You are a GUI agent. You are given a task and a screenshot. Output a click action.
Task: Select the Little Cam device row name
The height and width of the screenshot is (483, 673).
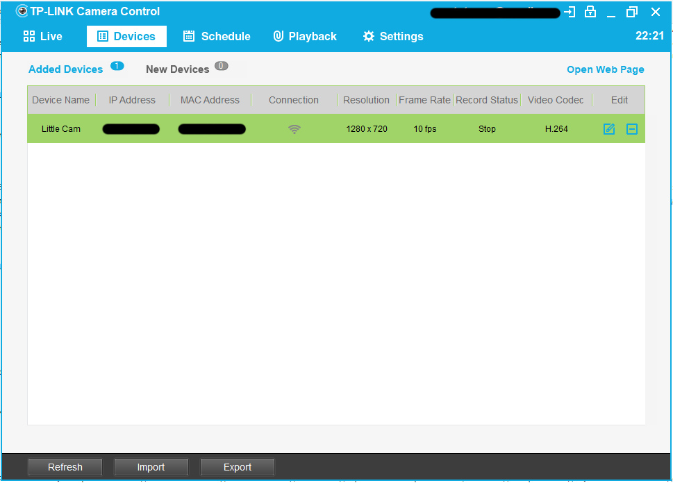(61, 129)
